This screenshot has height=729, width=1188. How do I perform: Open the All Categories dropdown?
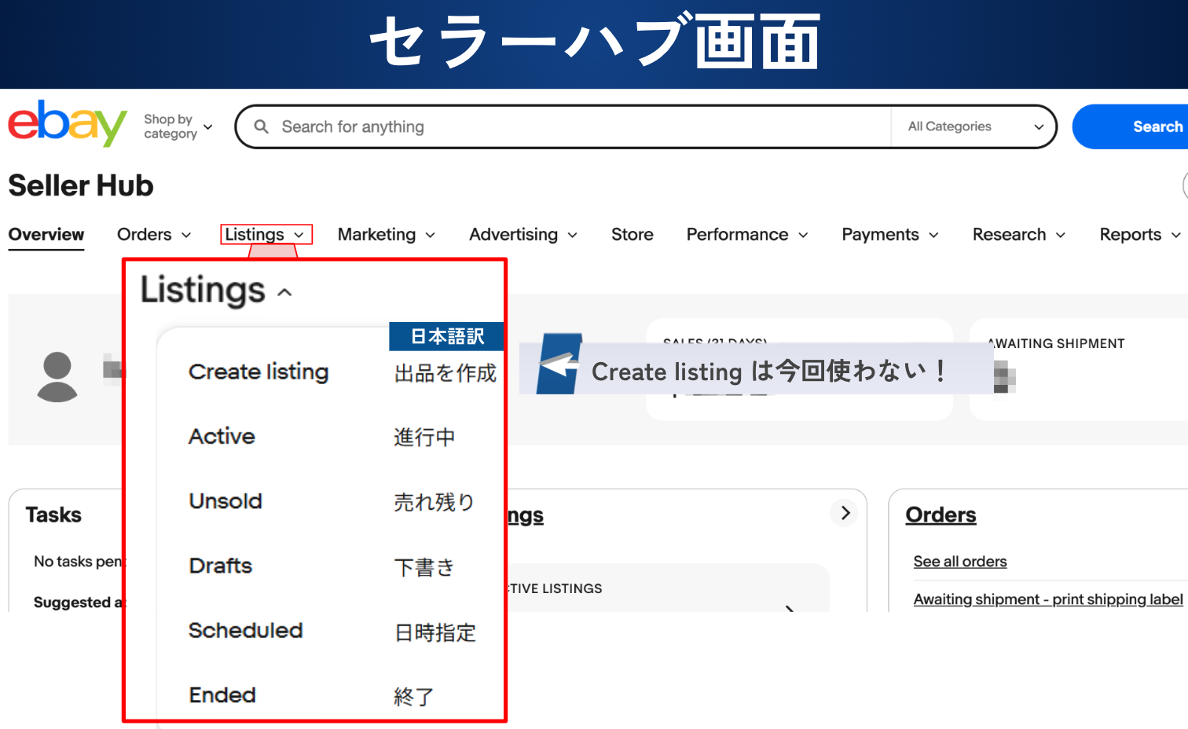point(976,126)
